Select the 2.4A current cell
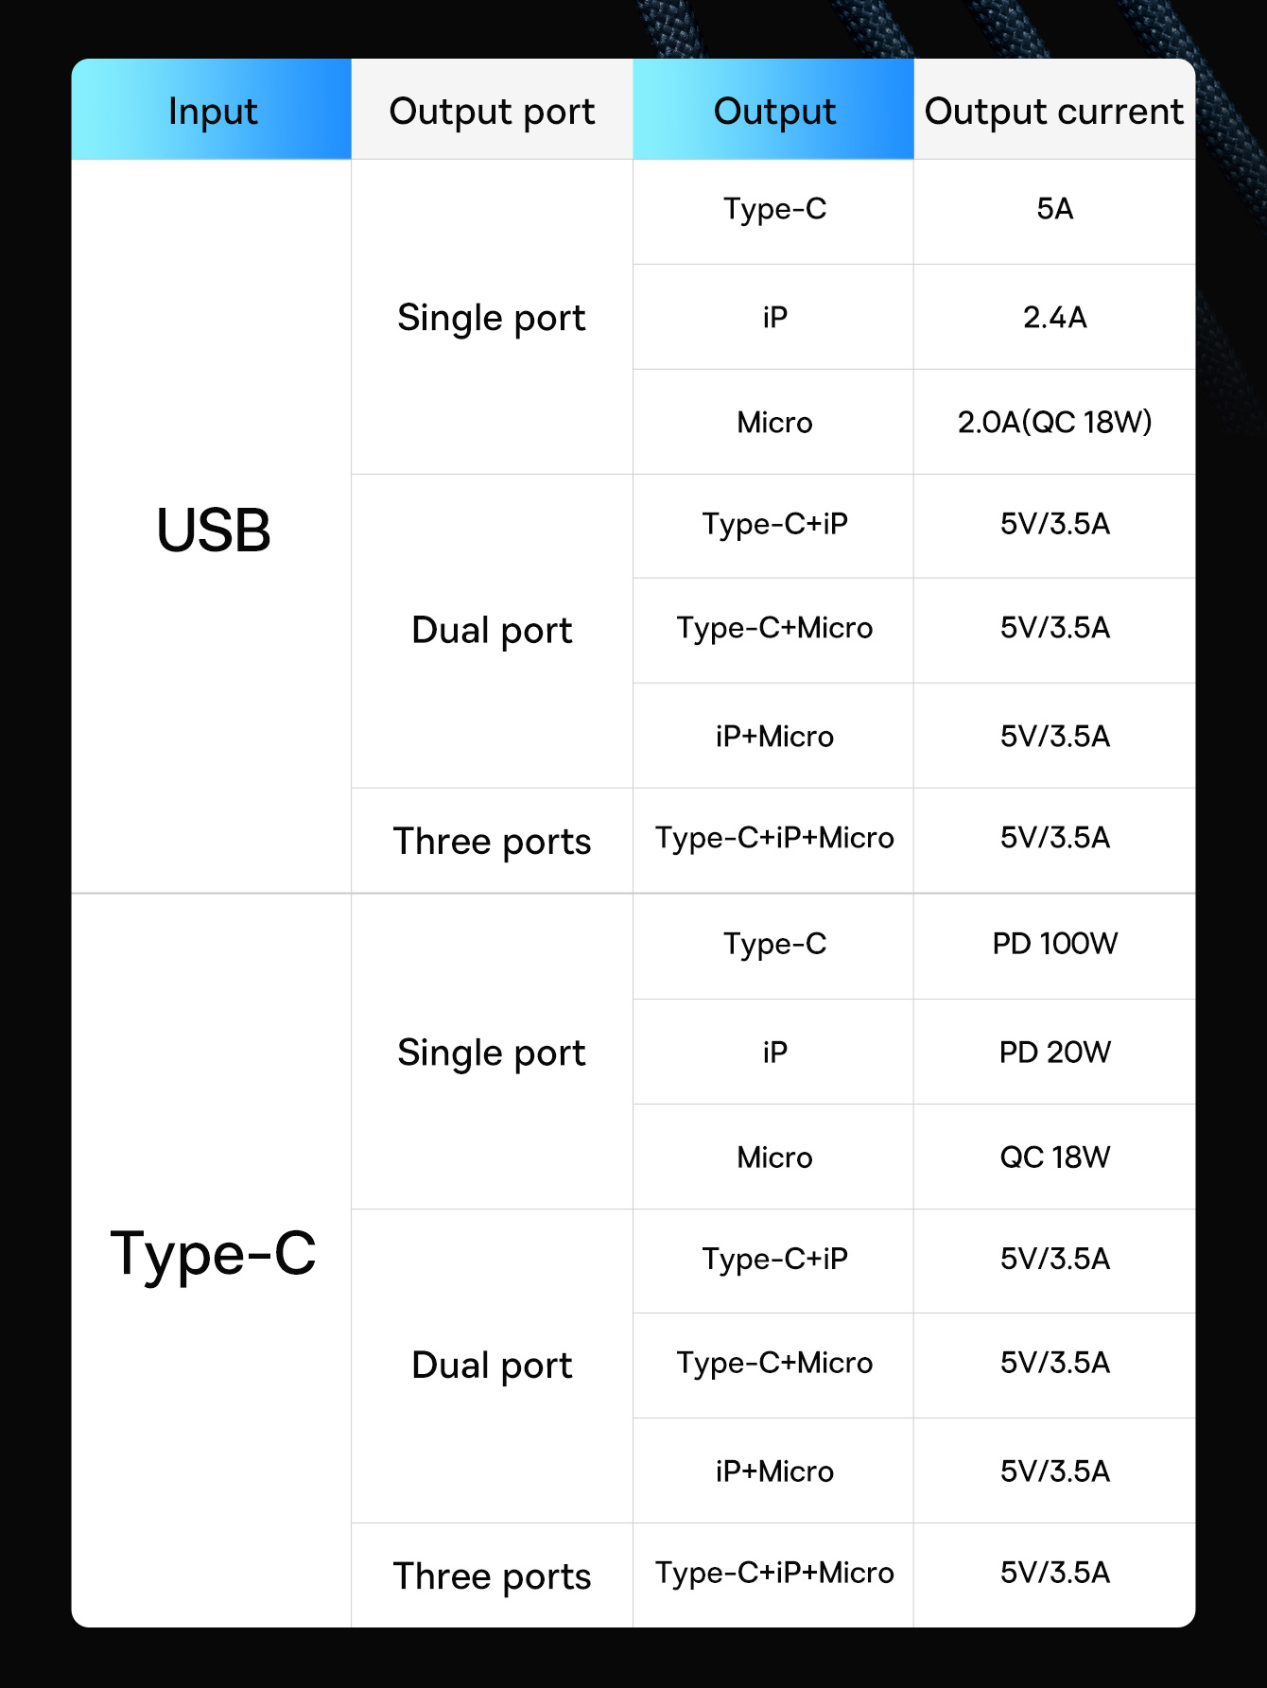 (x=1054, y=317)
